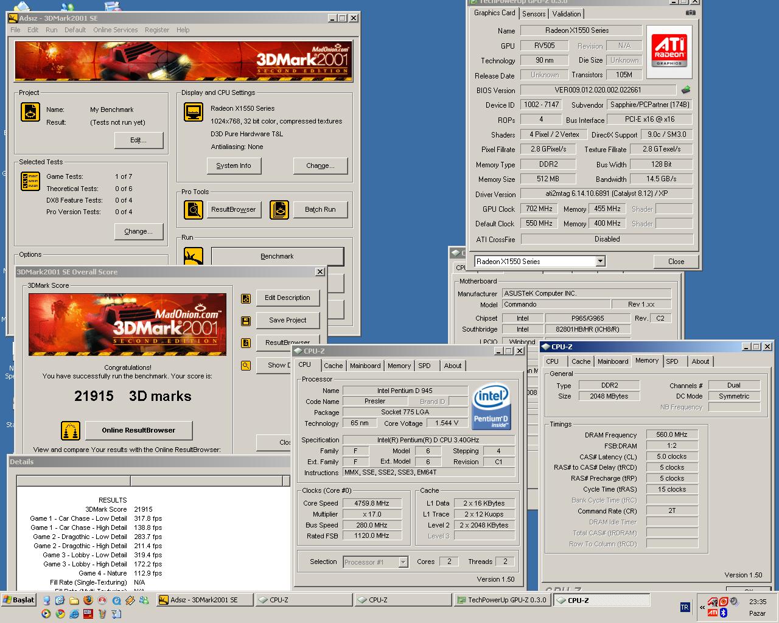Launch Windows Media Player from quick launch

[x=46, y=613]
